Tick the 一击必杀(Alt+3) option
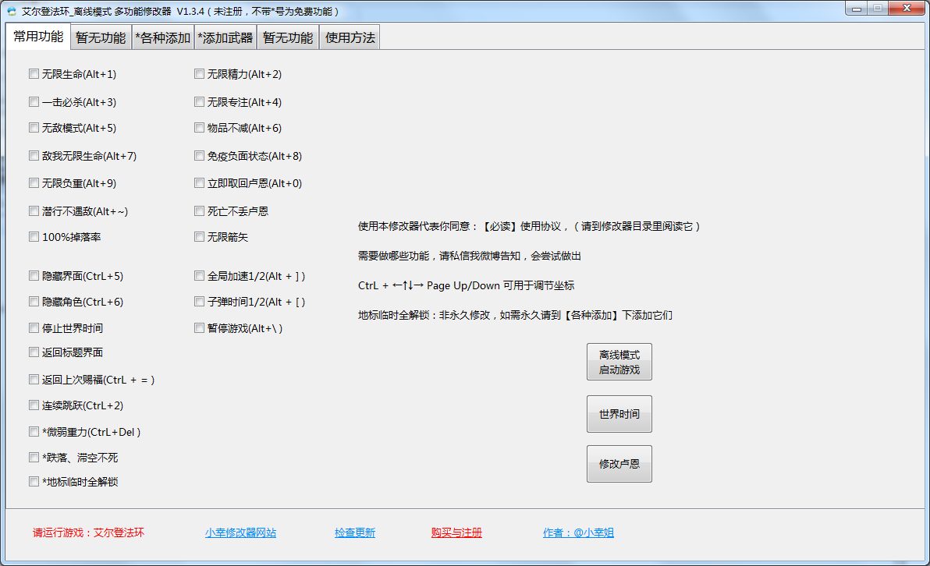Image resolution: width=930 pixels, height=566 pixels. tap(34, 102)
